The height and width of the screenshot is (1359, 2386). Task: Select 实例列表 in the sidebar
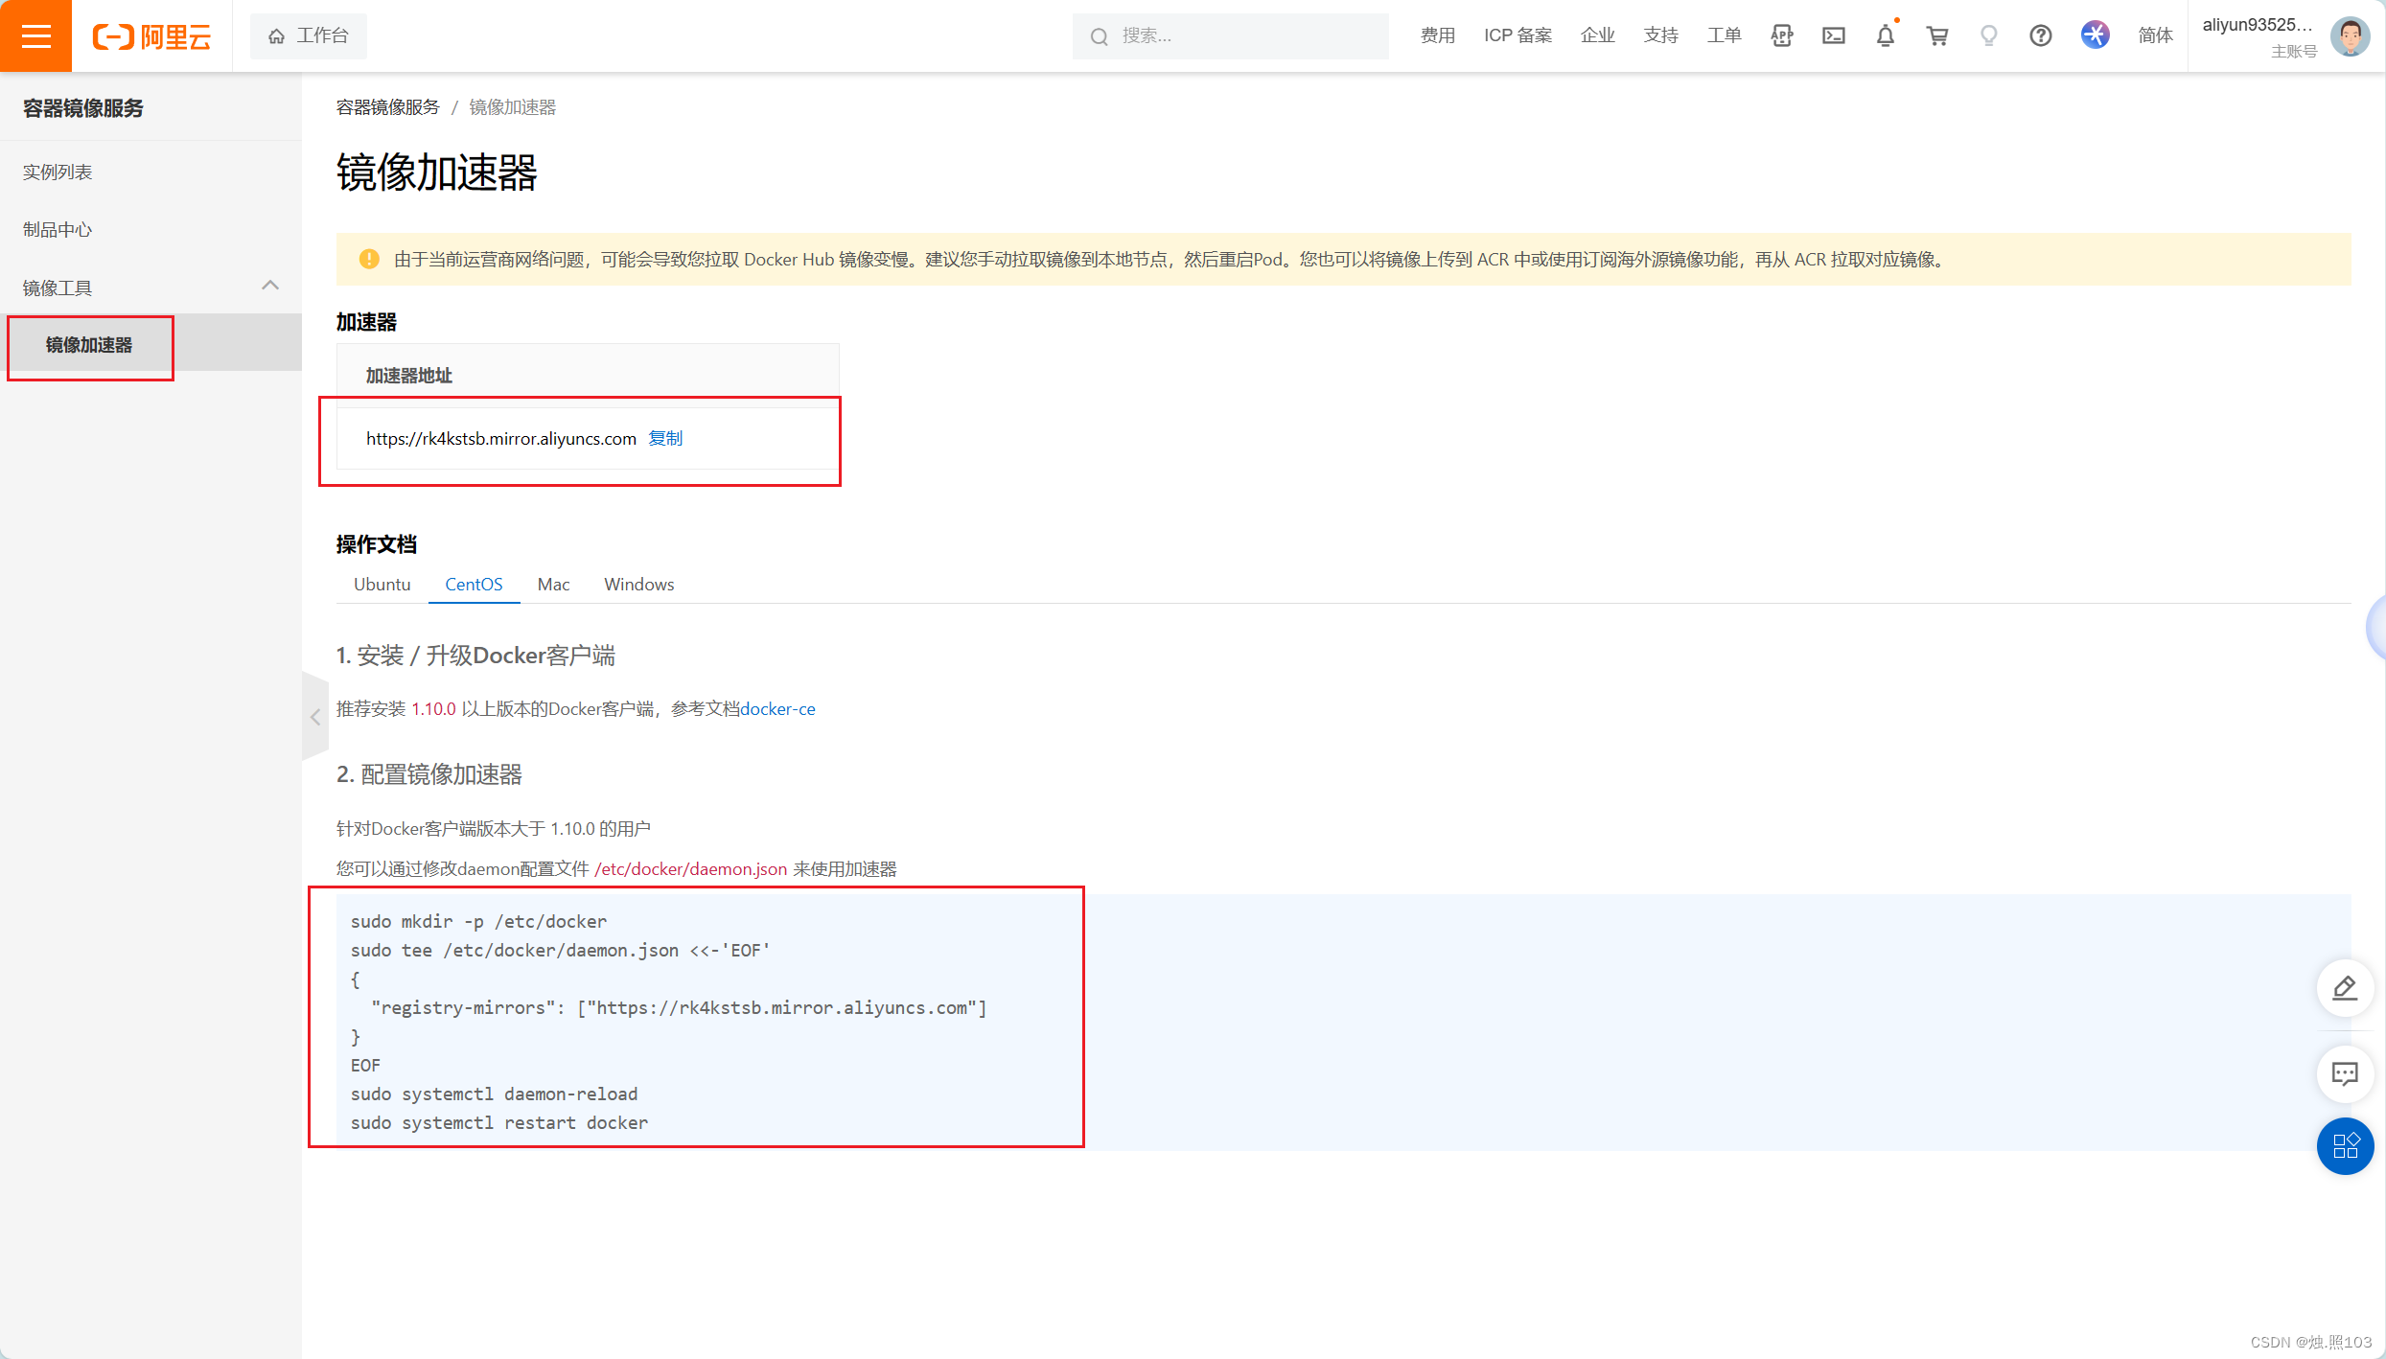coord(58,172)
